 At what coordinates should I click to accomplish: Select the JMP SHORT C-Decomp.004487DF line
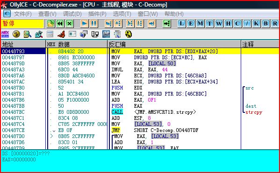(155, 130)
